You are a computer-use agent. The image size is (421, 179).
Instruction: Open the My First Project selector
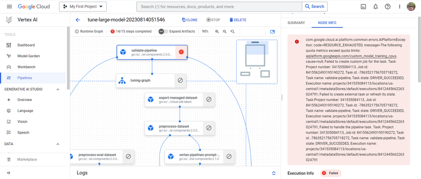(x=83, y=7)
